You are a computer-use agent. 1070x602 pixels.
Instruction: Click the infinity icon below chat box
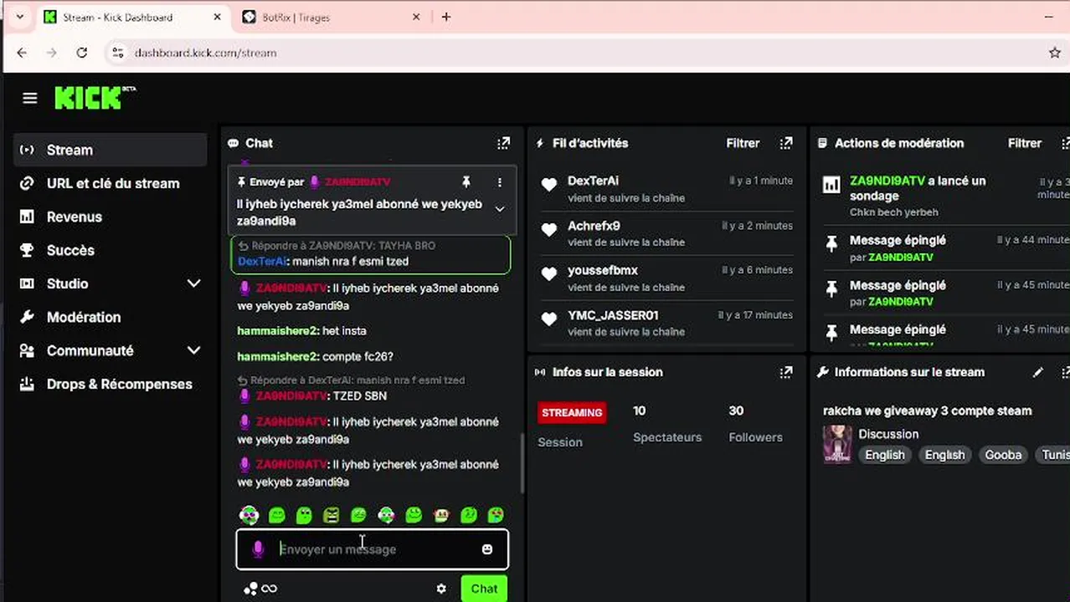point(269,589)
